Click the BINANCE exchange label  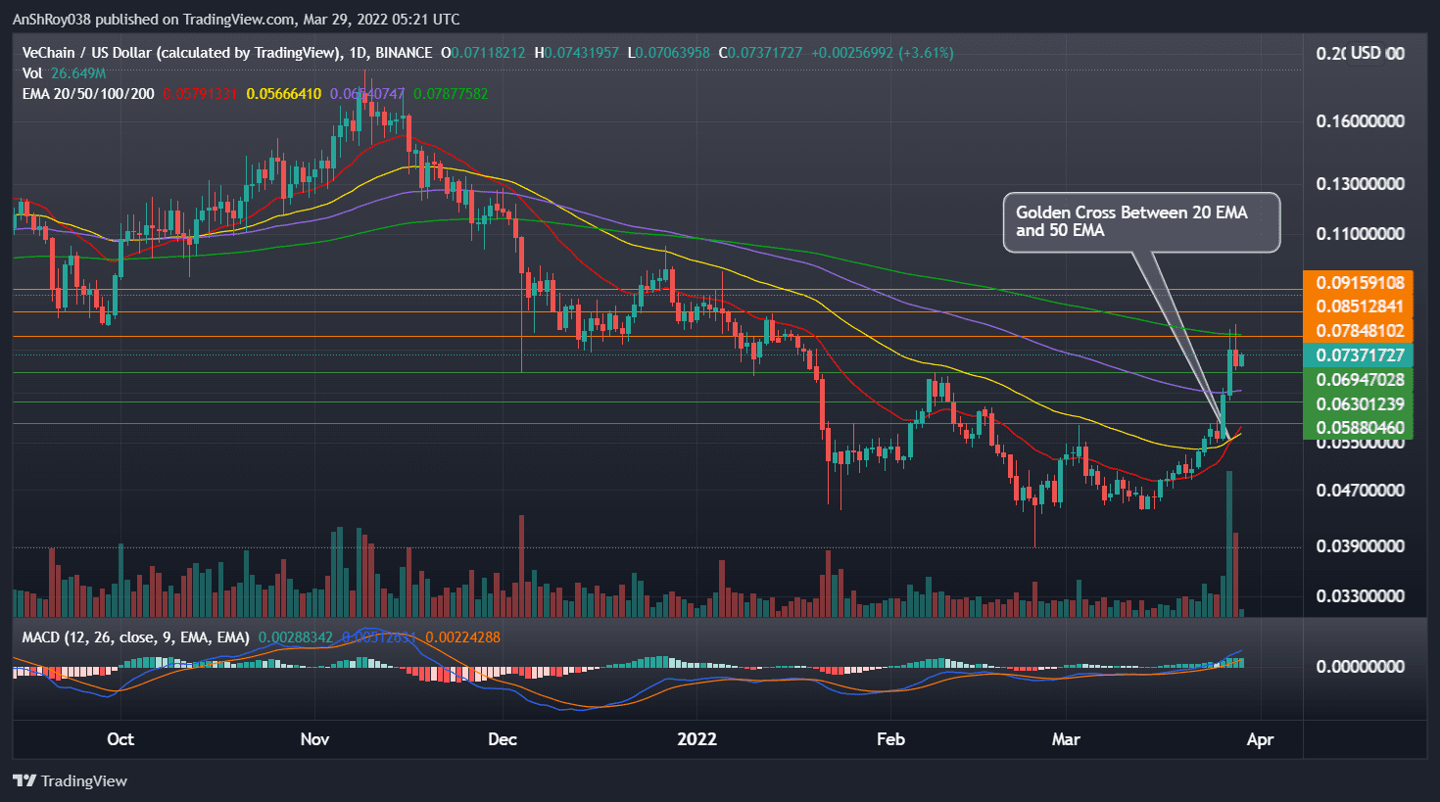(x=405, y=53)
